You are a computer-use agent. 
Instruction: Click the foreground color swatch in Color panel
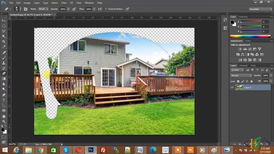[x=232, y=22]
